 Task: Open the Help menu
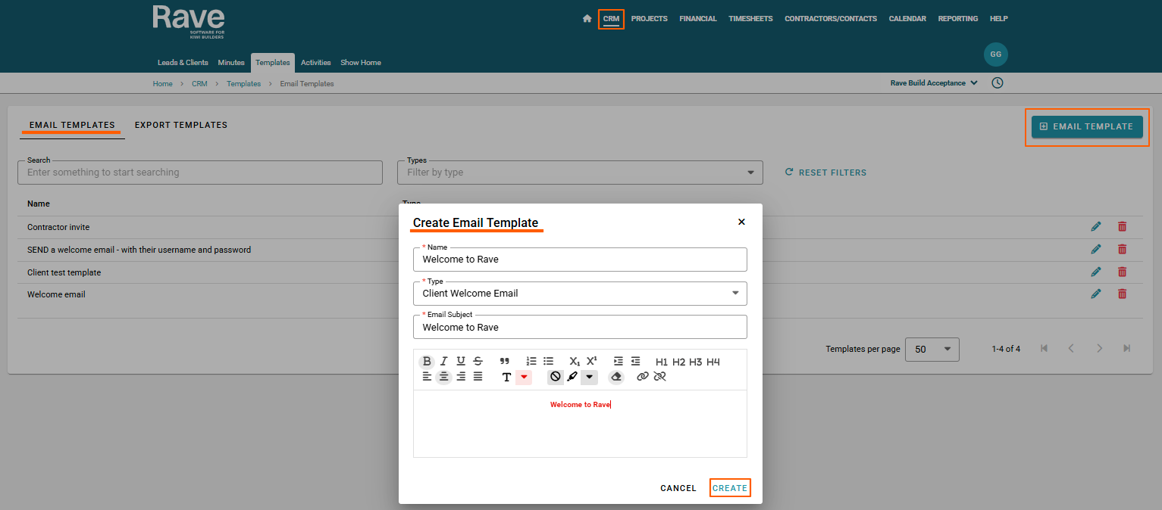pyautogui.click(x=999, y=19)
